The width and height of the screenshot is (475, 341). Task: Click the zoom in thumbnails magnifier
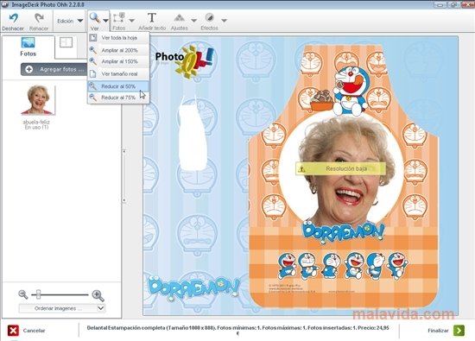click(98, 295)
